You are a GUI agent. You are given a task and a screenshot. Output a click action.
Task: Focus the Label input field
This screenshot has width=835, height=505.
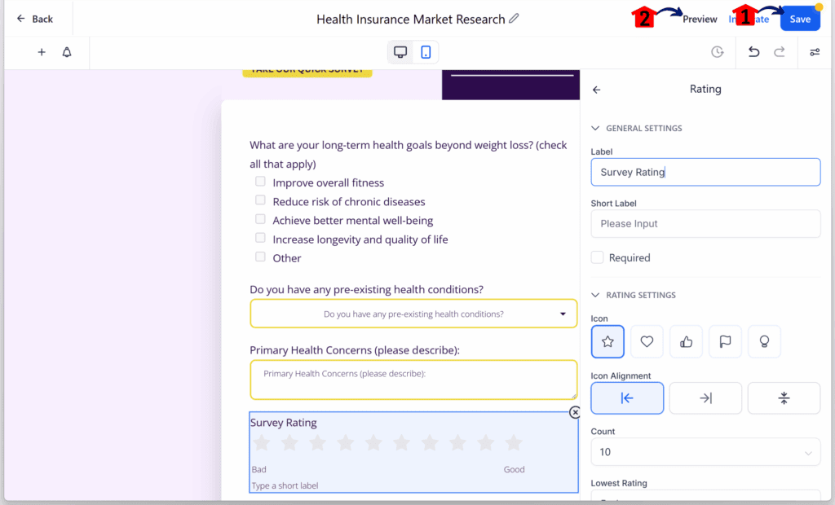[705, 172]
